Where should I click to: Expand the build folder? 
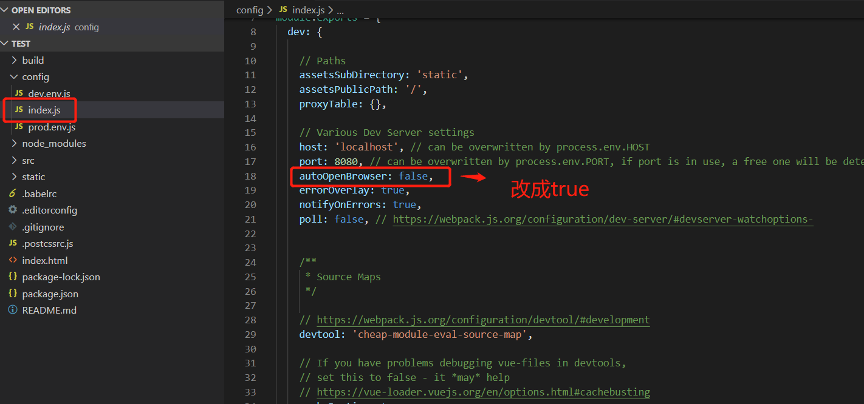33,60
